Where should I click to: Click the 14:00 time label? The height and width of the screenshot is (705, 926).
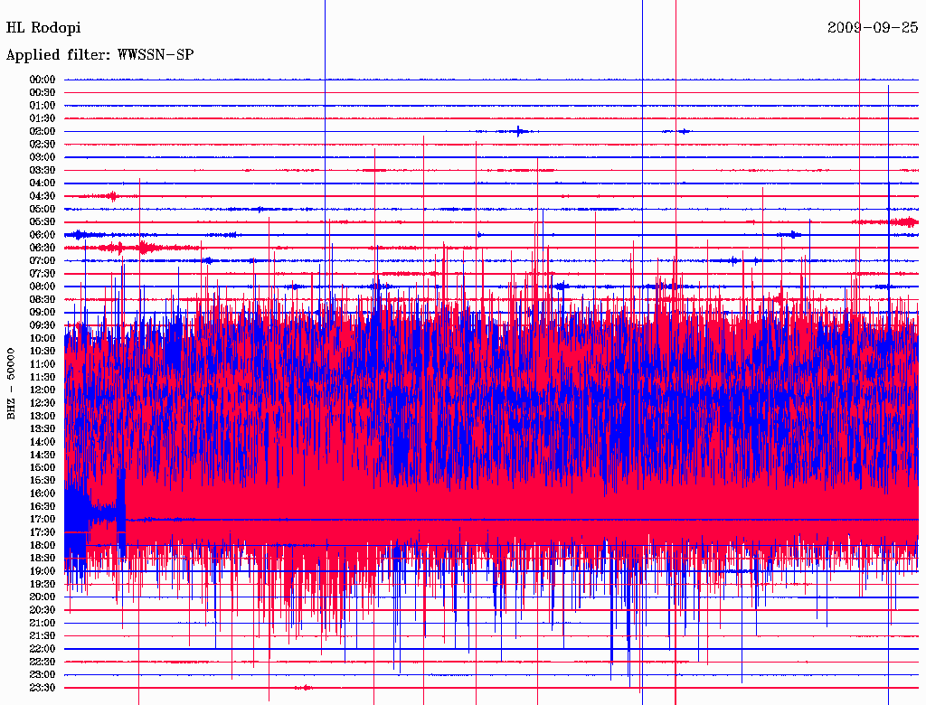tap(42, 442)
